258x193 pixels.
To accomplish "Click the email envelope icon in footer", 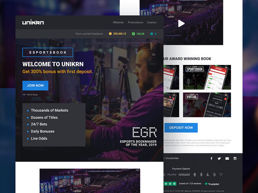I will click(x=227, y=158).
